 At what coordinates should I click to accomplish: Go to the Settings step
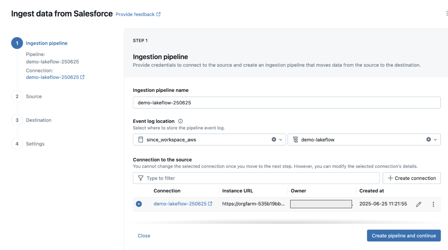pos(36,144)
